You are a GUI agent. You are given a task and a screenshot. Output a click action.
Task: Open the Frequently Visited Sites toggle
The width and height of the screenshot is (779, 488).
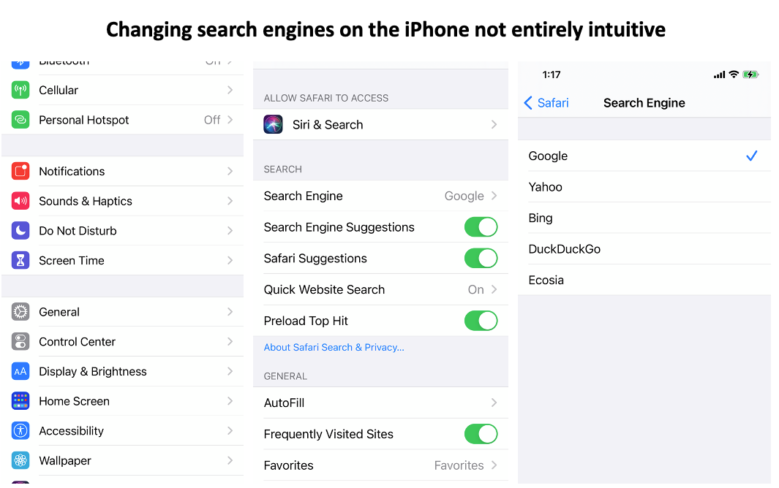tap(481, 434)
